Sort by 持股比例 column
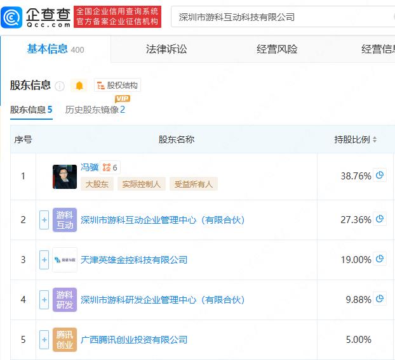Viewport: 395px width, 360px height. (356, 139)
